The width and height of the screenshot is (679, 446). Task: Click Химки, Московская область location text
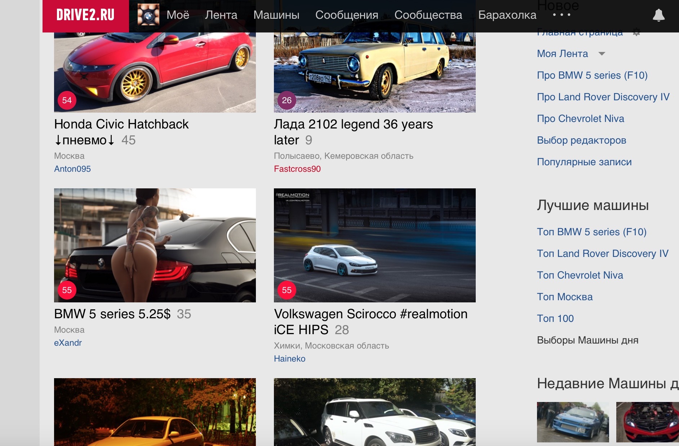(332, 346)
